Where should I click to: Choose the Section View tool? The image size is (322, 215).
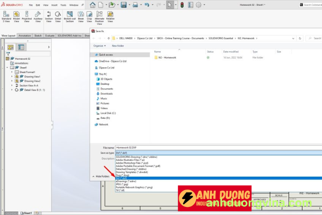(48, 17)
